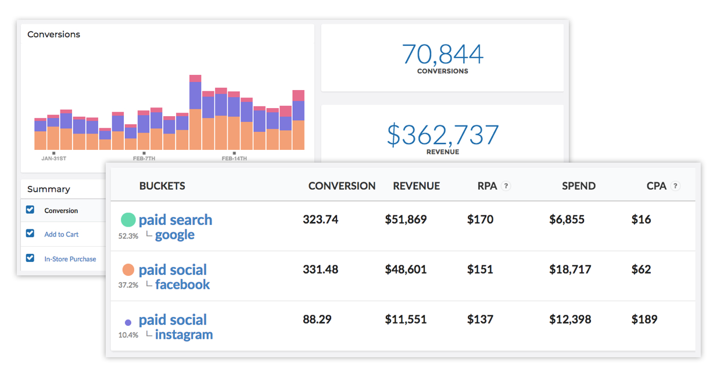Open the google sub-bucket link
This screenshot has height=377, width=717.
point(175,235)
